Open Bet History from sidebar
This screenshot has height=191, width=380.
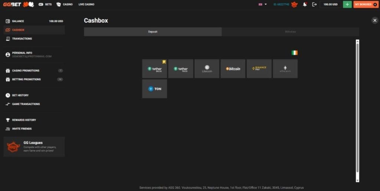click(x=20, y=95)
